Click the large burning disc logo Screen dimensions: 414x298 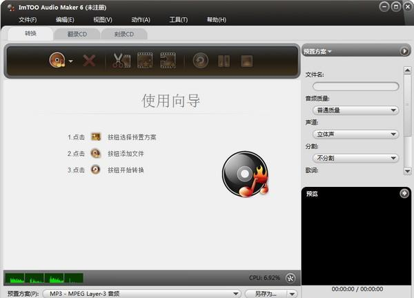click(245, 175)
